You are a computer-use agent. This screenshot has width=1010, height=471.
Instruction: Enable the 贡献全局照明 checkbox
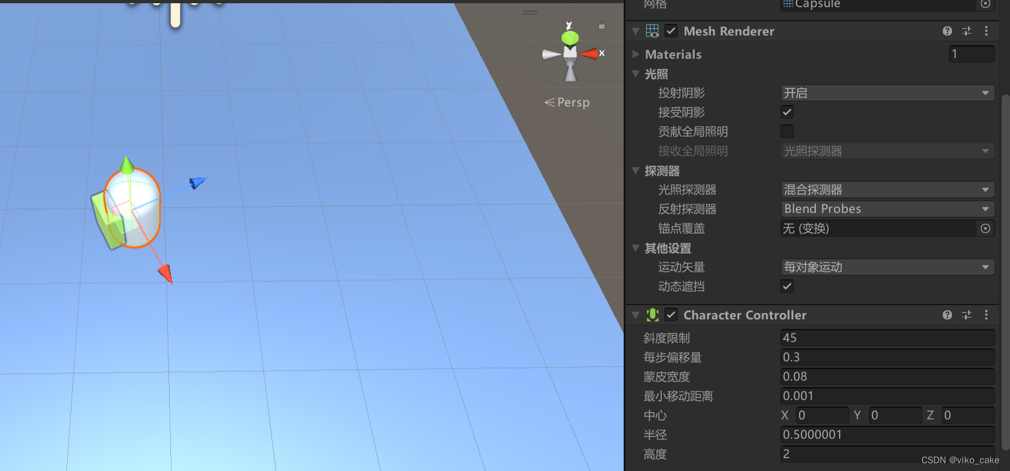pos(787,131)
